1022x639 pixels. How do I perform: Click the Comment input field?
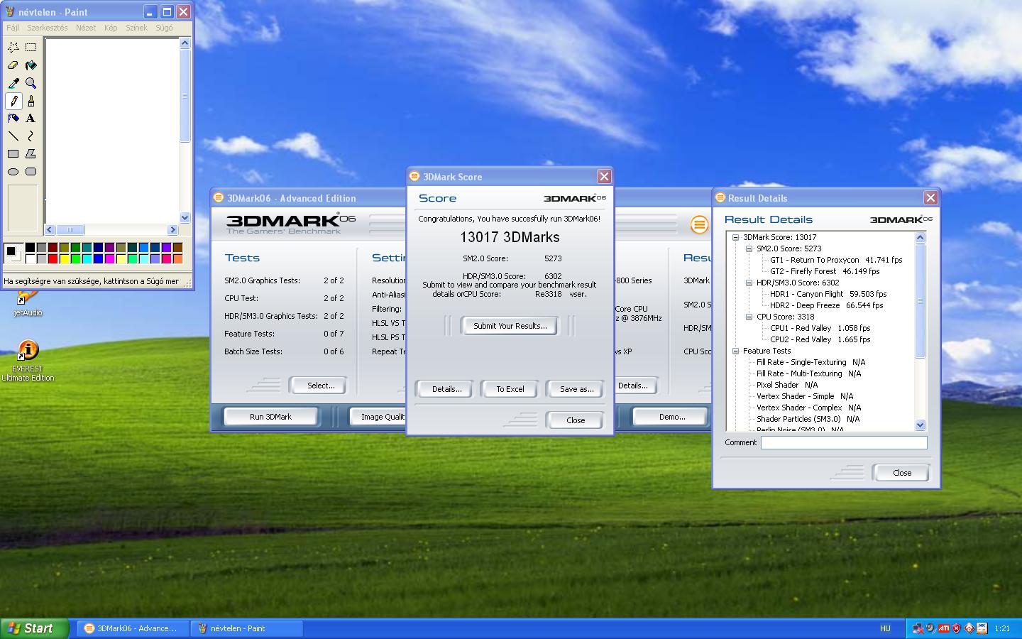coord(844,442)
